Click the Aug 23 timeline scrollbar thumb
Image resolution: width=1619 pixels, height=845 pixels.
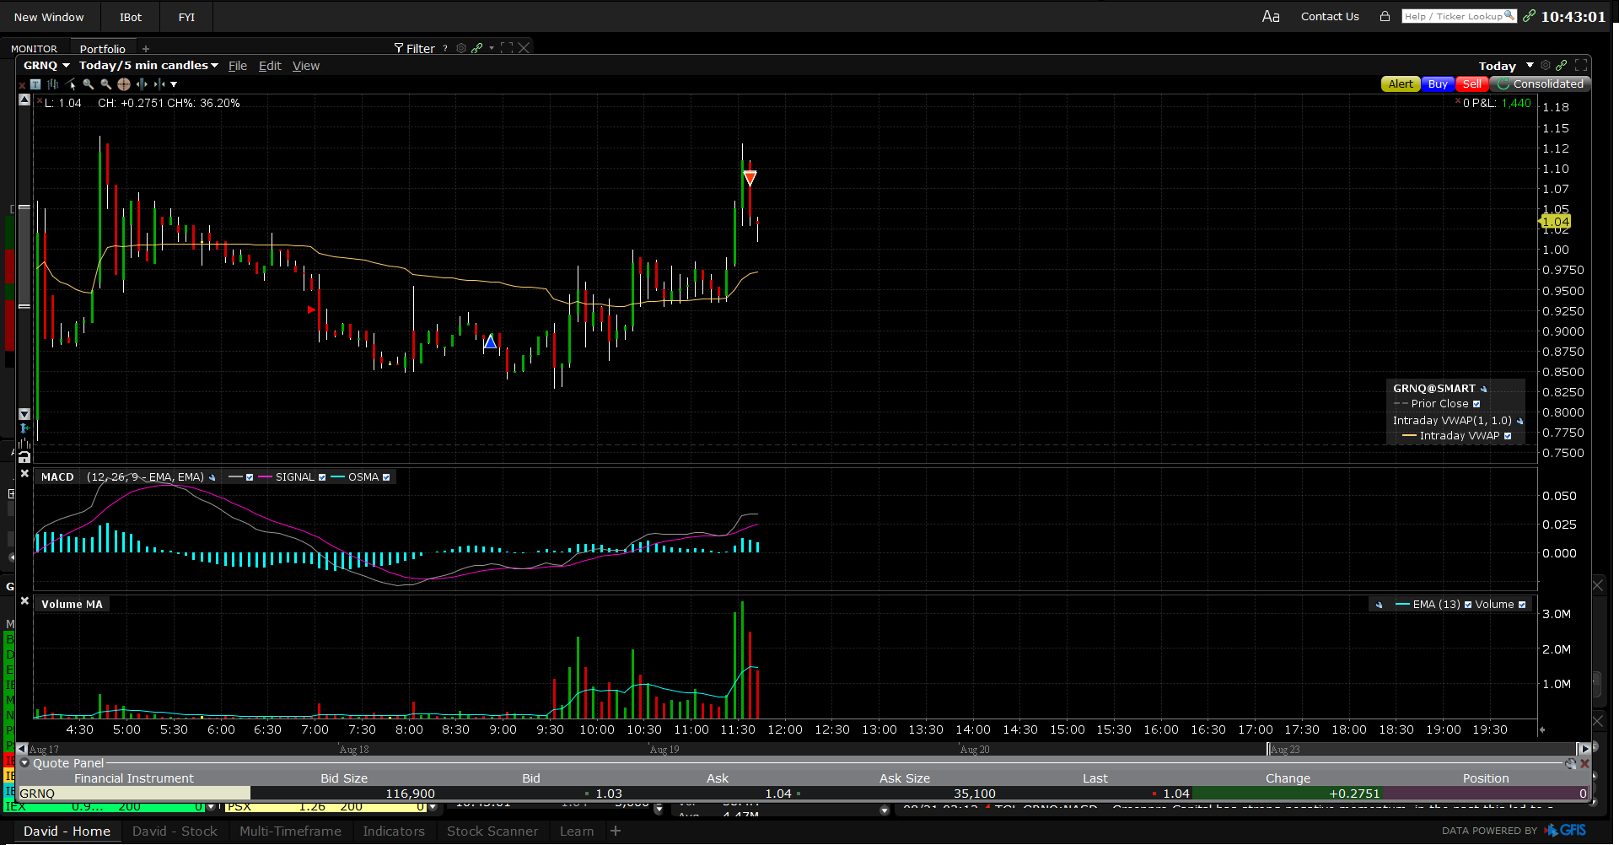pyautogui.click(x=1421, y=749)
